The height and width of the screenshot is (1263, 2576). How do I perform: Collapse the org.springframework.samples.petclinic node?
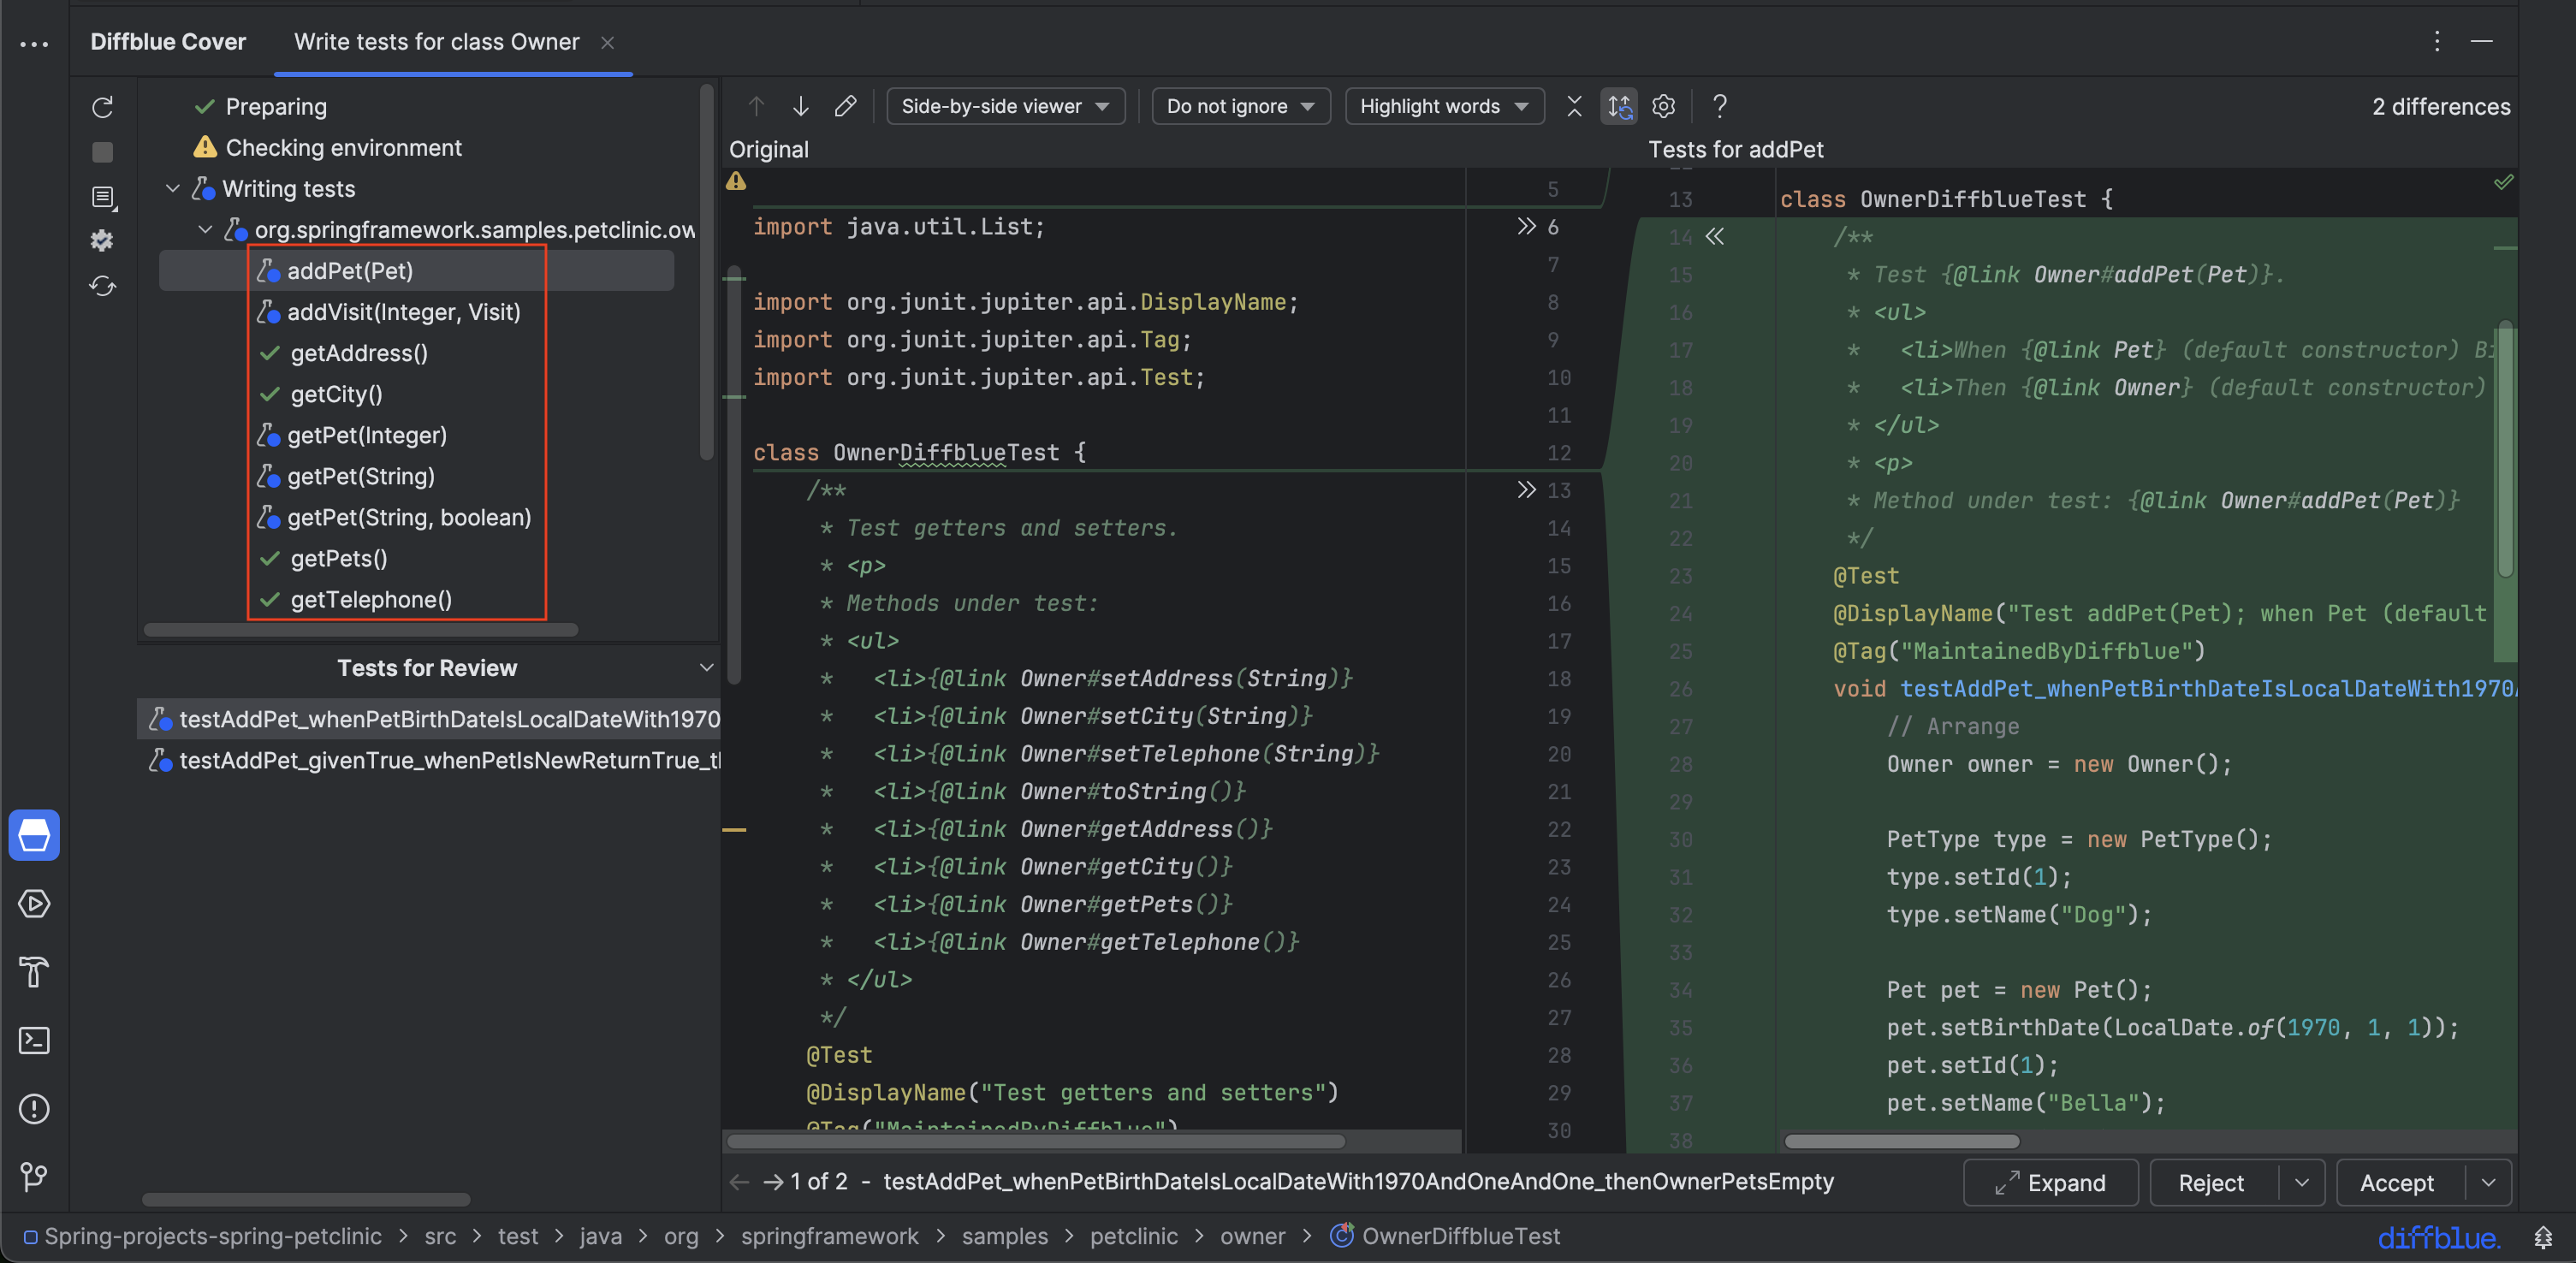(x=205, y=230)
